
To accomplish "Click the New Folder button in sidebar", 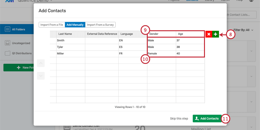I will 18,68.
